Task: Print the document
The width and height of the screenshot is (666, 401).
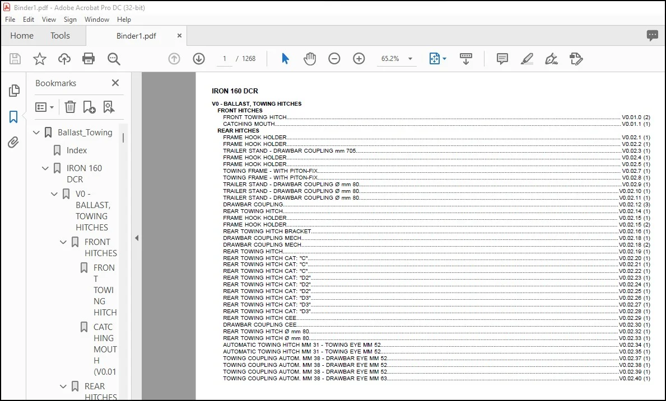Action: (x=89, y=59)
